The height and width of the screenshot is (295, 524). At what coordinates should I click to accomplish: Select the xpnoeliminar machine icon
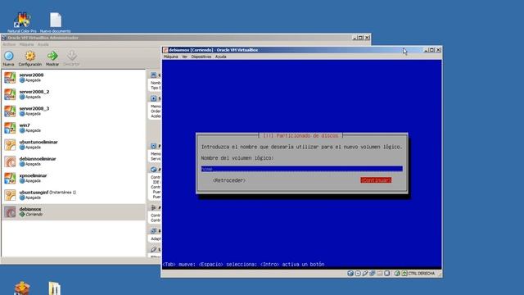click(10, 178)
